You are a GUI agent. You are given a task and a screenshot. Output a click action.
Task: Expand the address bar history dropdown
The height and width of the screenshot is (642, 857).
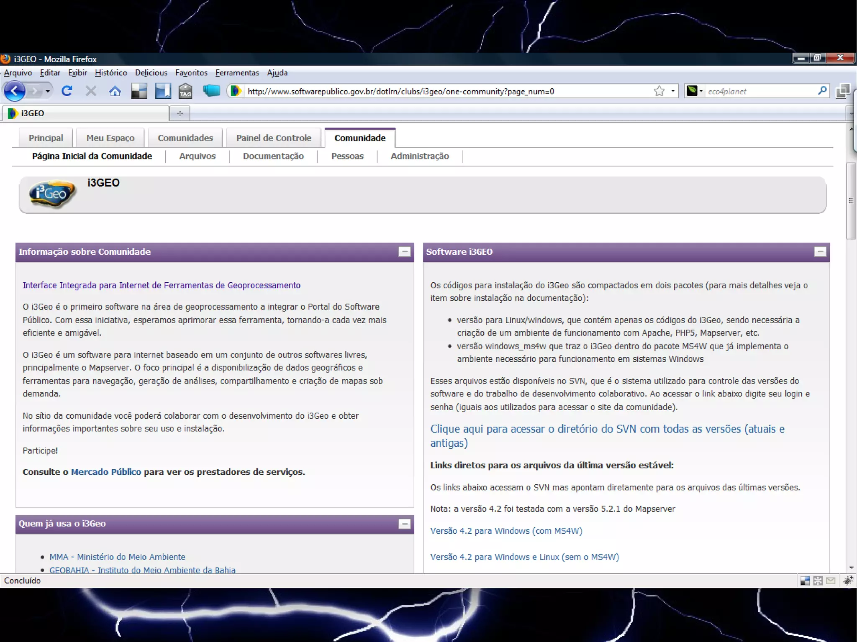pos(673,91)
